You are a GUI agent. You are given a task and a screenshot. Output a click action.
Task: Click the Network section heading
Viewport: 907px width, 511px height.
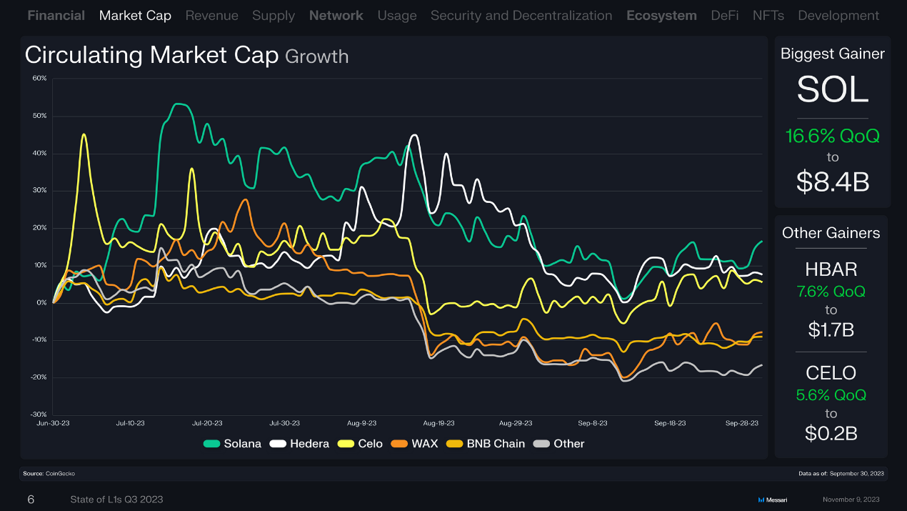click(336, 15)
